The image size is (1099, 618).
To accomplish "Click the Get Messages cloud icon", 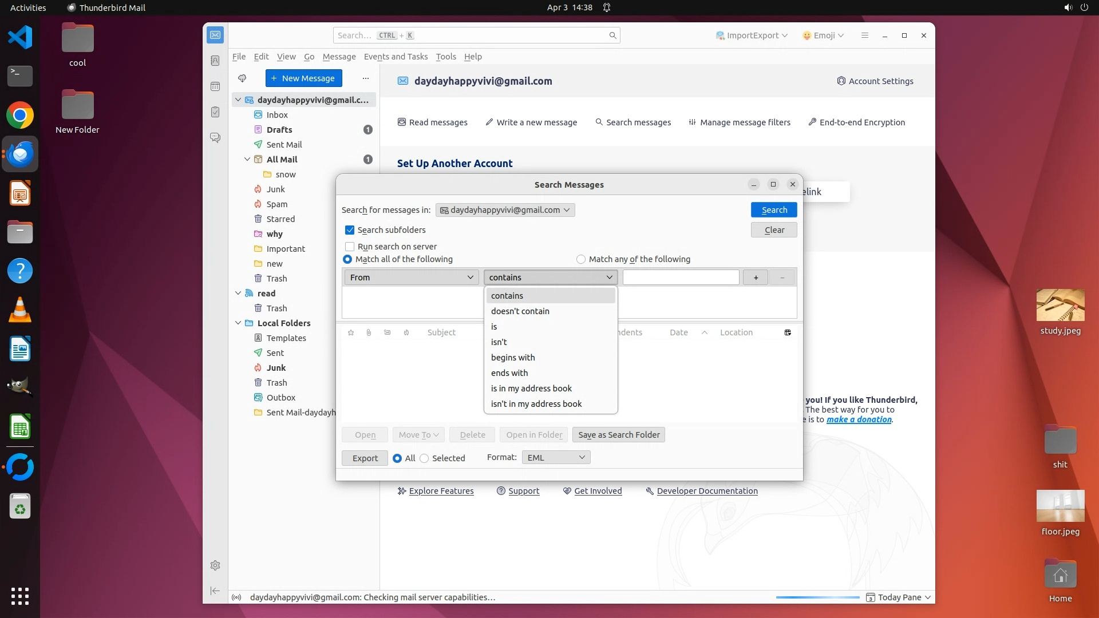I will pos(242,78).
